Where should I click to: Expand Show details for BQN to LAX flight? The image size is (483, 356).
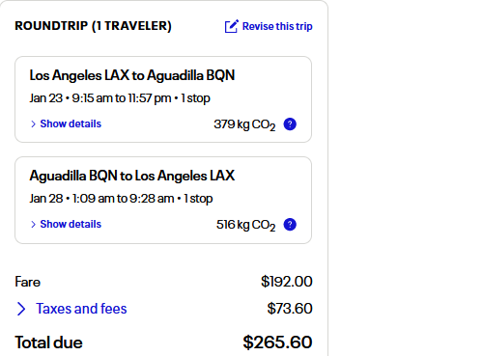pos(71,224)
